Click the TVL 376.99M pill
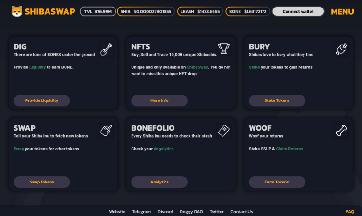The width and height of the screenshot is (362, 216). tap(98, 11)
